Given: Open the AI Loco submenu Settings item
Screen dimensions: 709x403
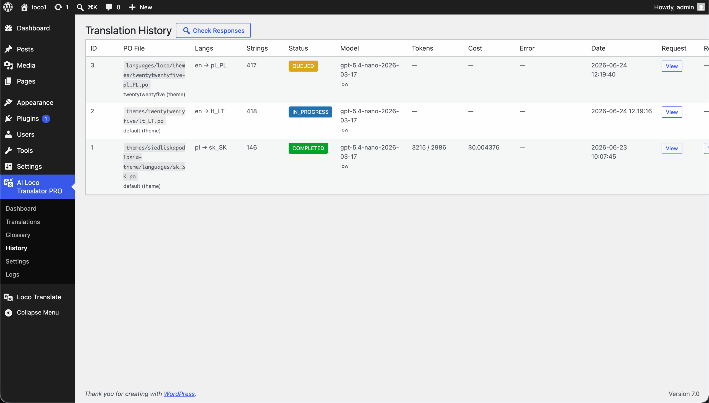Looking at the screenshot, I should pos(17,261).
